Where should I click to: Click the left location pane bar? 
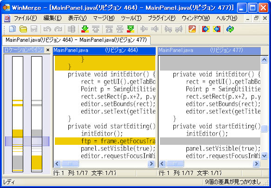point(18,114)
